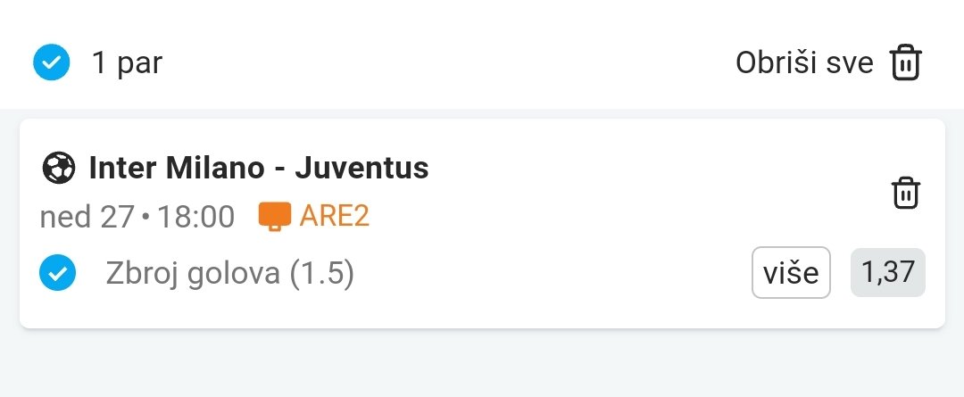This screenshot has width=964, height=397.
Task: Uncheck the Zbroj golova (1.5) selection
Action: coord(58,274)
